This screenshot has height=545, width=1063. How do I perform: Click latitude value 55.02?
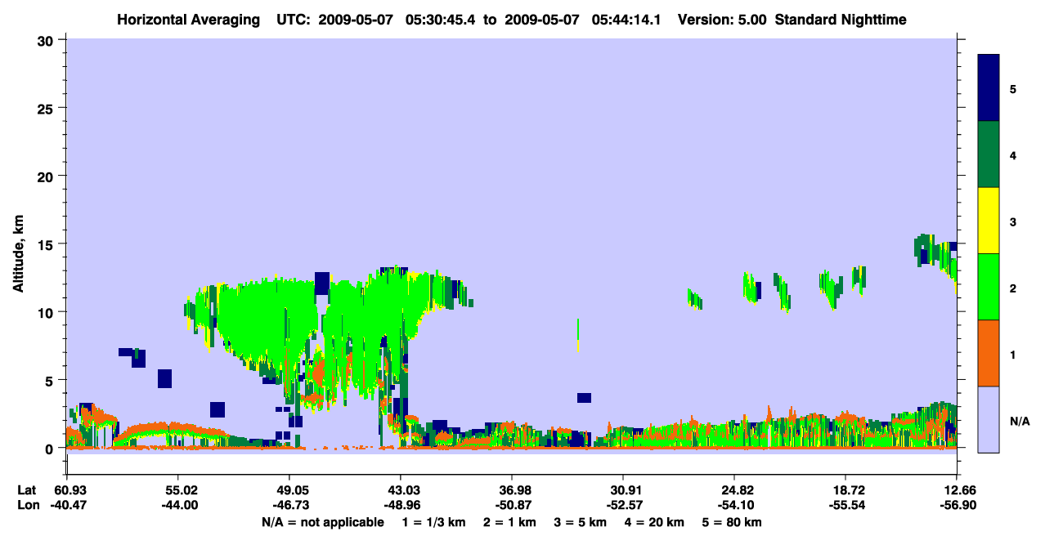[177, 490]
